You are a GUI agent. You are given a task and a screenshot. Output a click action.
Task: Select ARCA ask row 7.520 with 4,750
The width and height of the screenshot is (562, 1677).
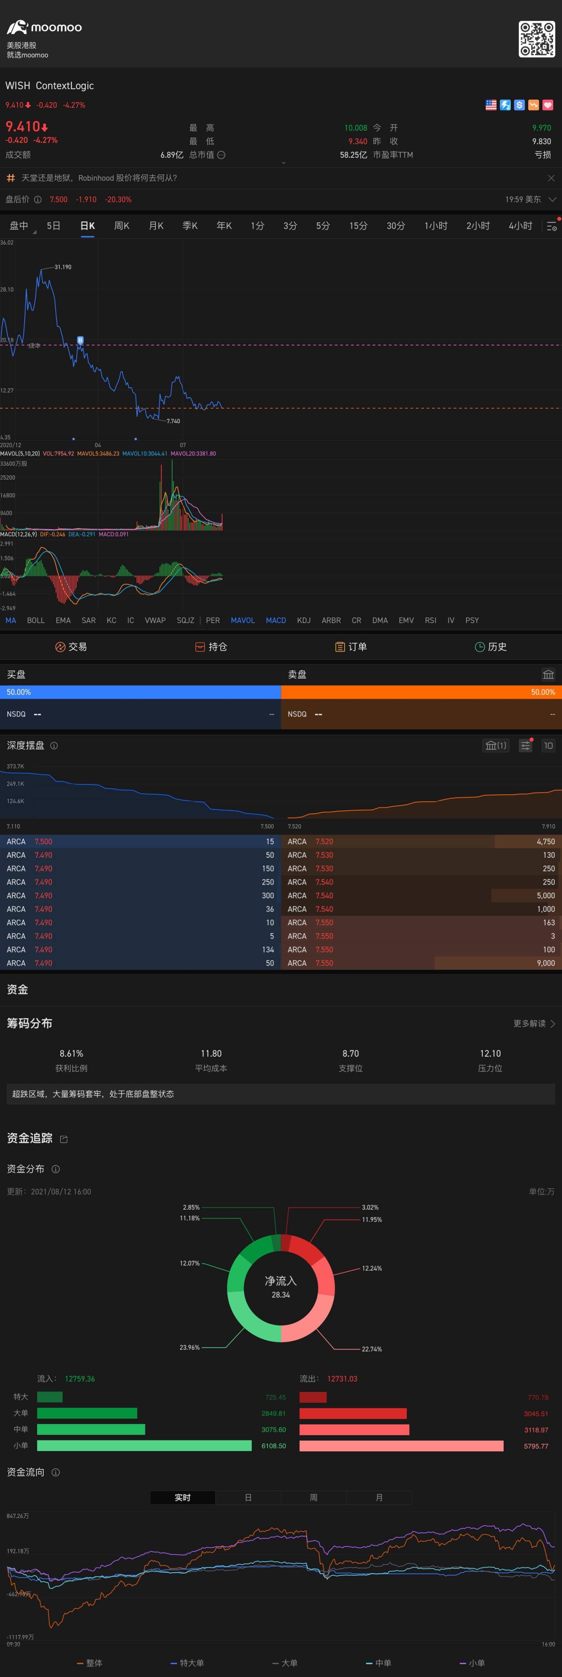point(421,842)
